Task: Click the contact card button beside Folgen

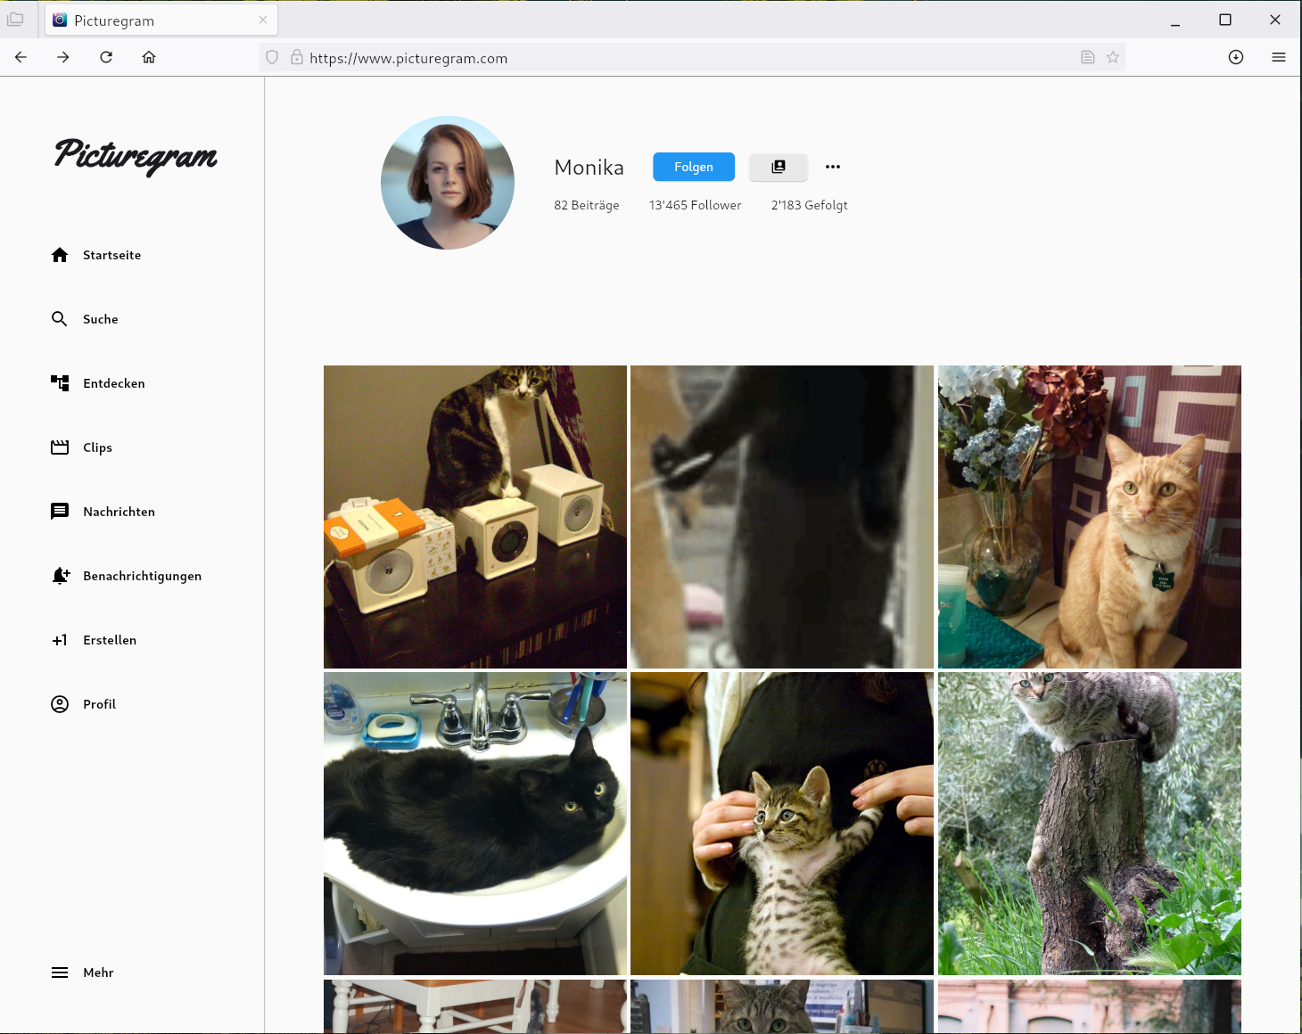Action: [x=778, y=167]
